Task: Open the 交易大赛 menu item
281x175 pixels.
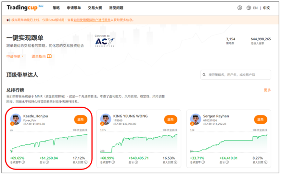Action: [x=94, y=8]
